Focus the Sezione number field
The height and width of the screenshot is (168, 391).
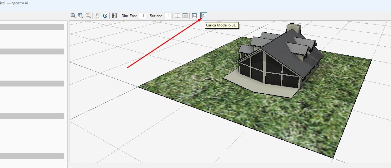pyautogui.click(x=168, y=16)
